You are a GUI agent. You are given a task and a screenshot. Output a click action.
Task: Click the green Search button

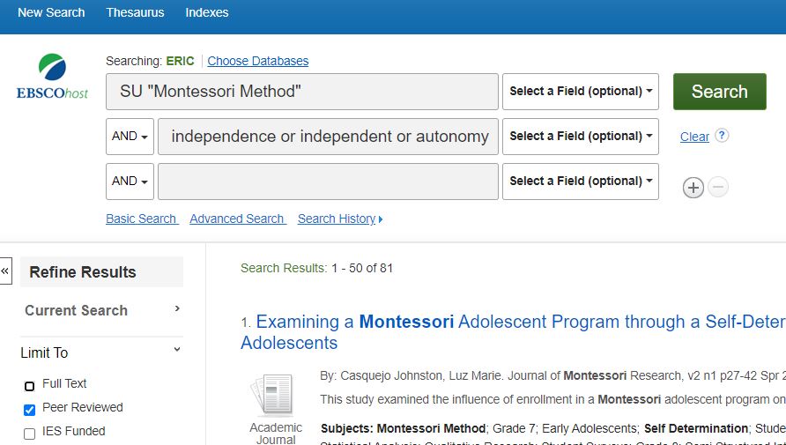coord(719,92)
